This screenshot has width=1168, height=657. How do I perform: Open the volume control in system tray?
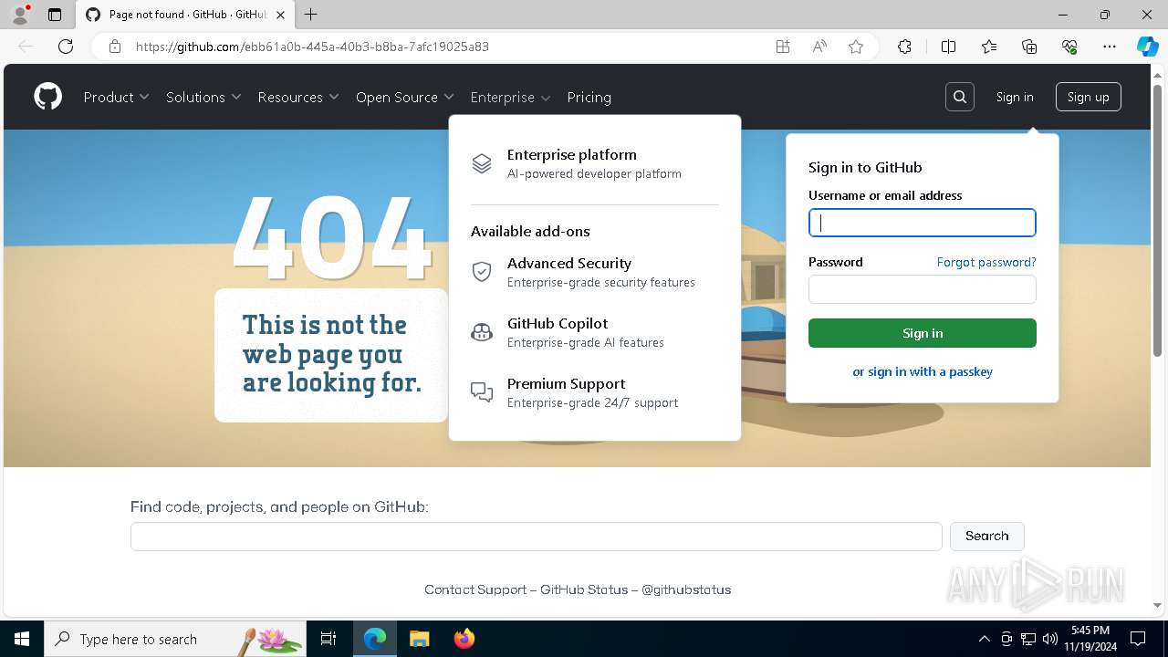[x=1050, y=639]
